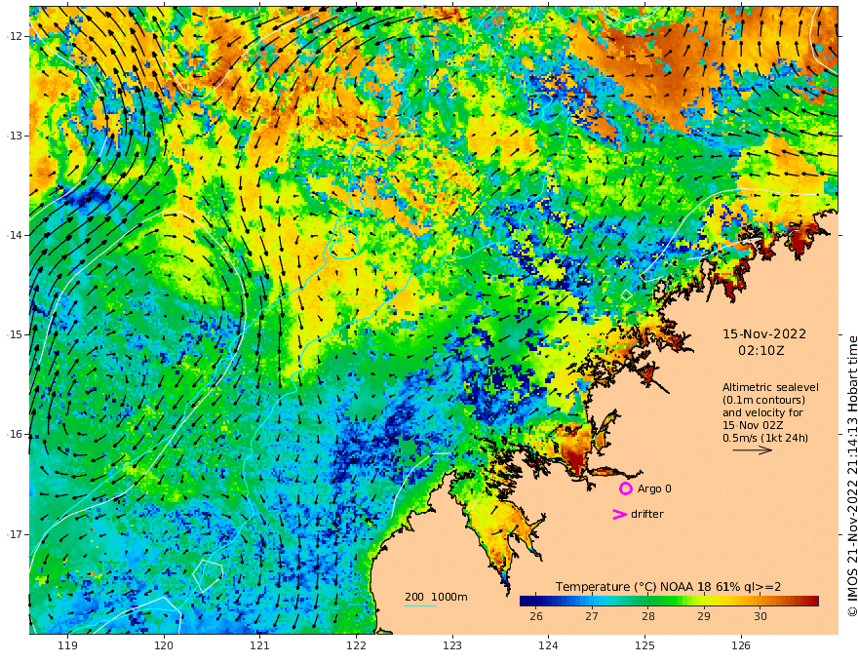
Task: Click the longitude axis label 126
Action: coord(741,646)
